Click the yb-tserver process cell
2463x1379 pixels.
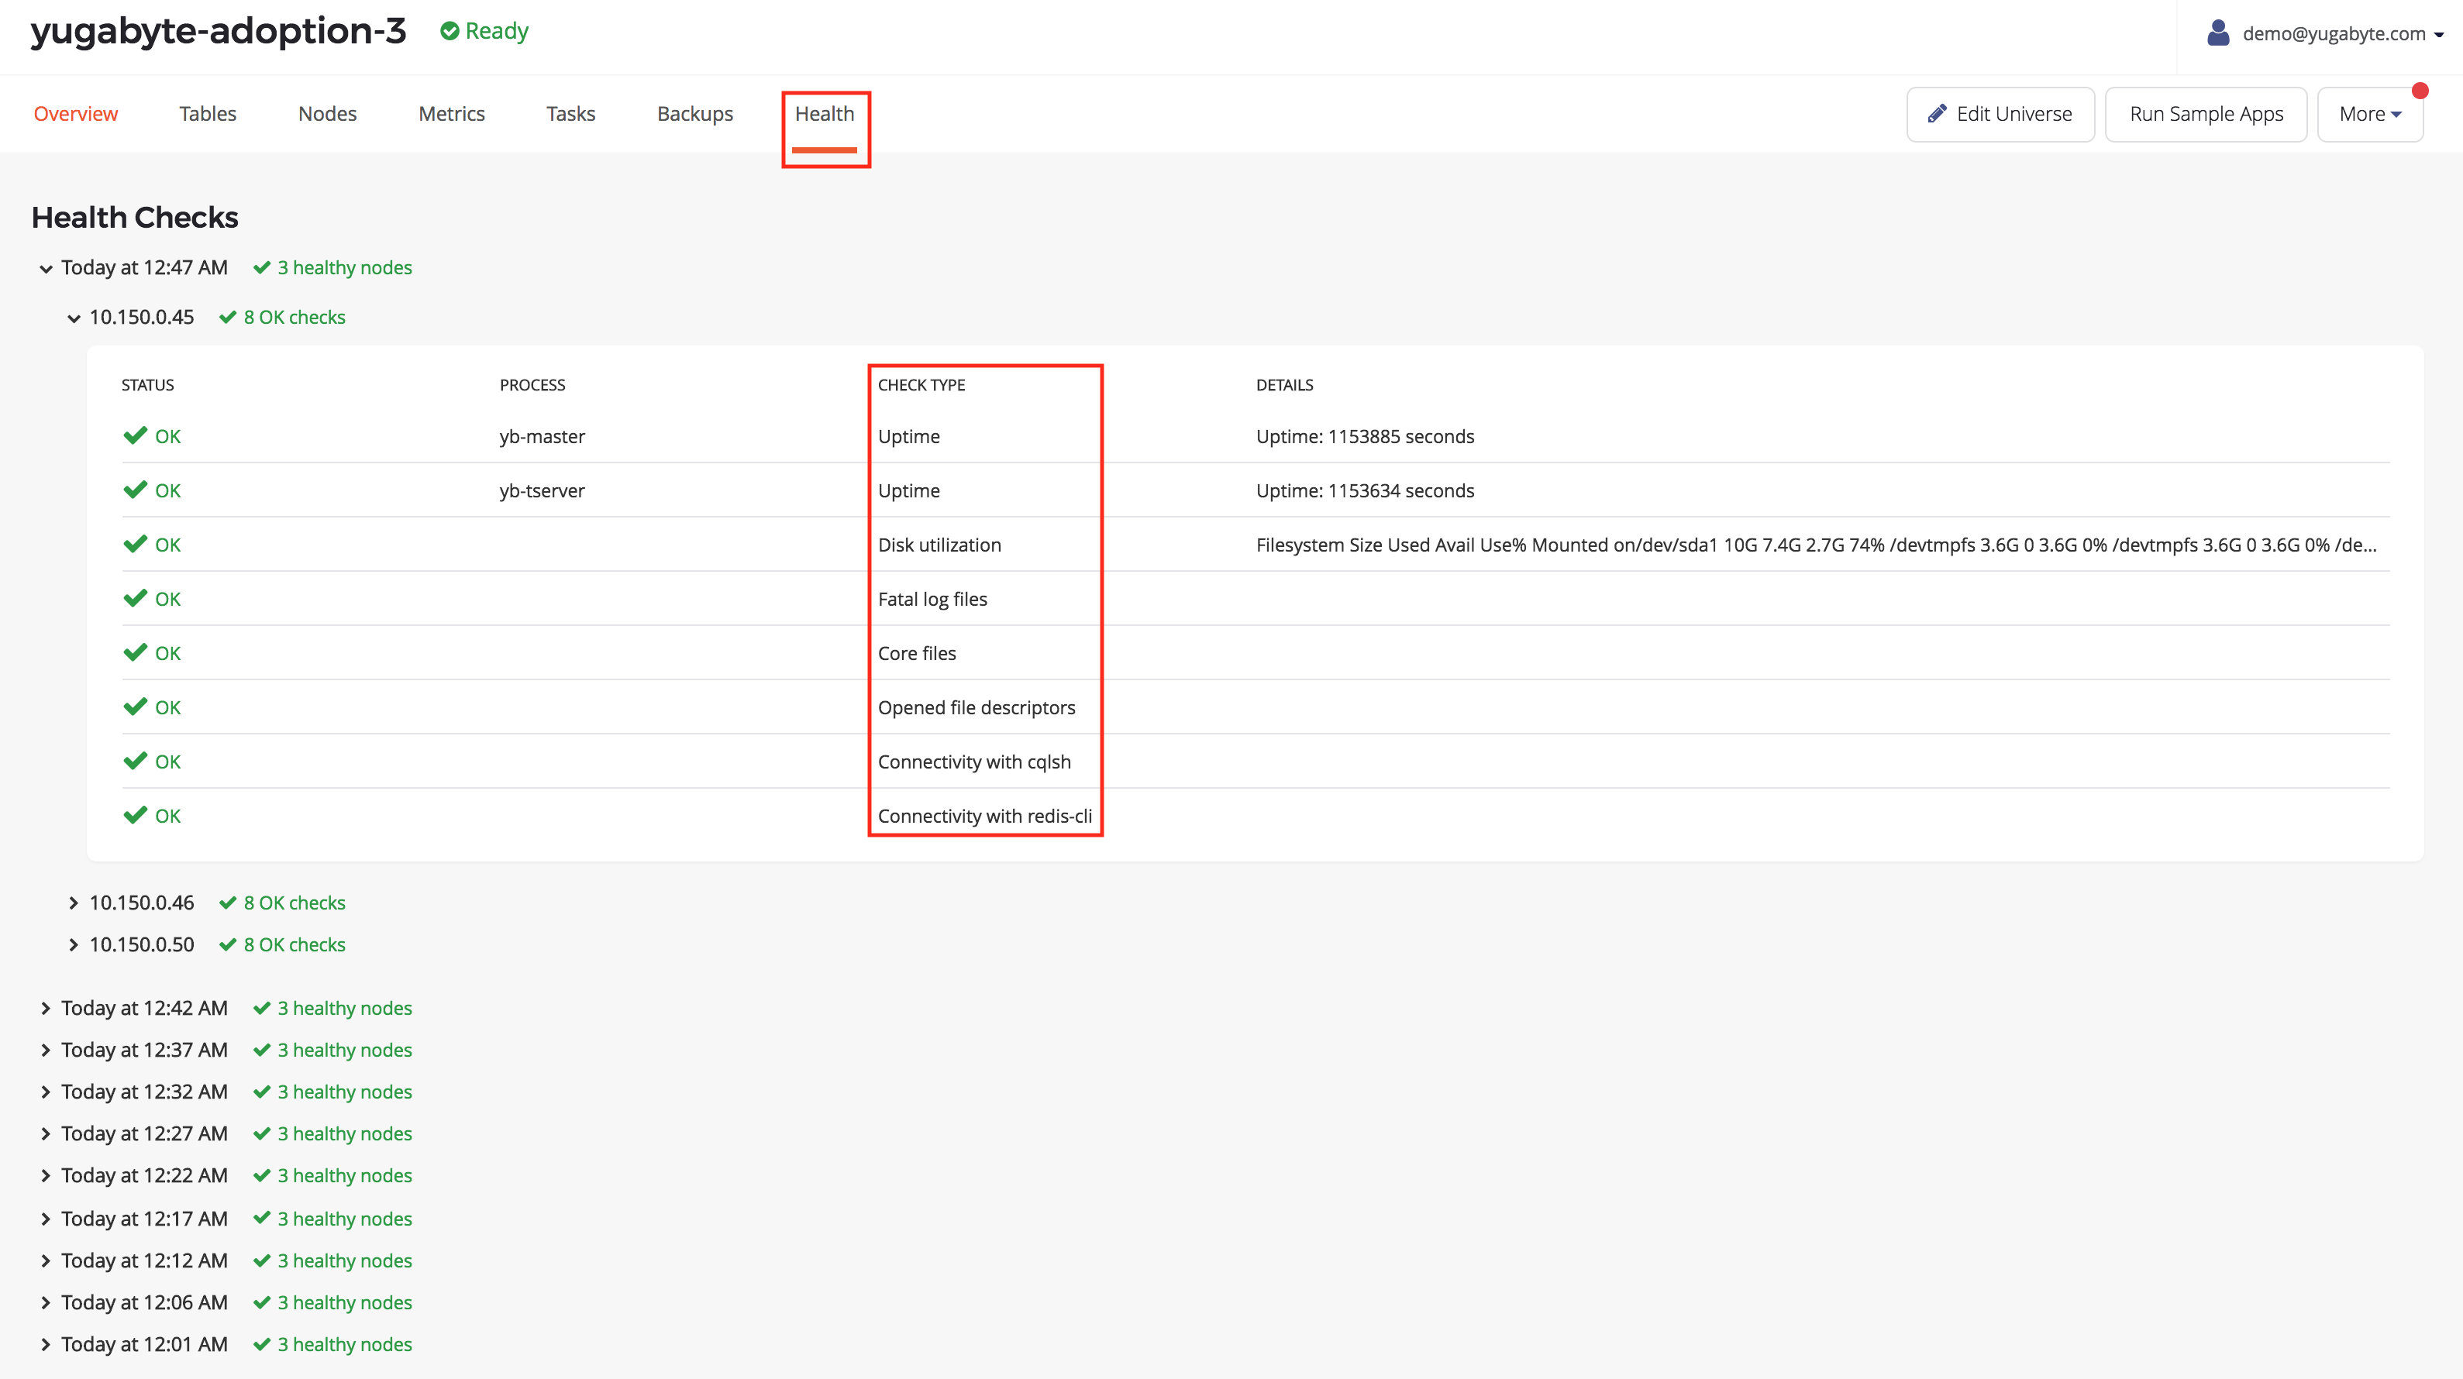point(543,491)
